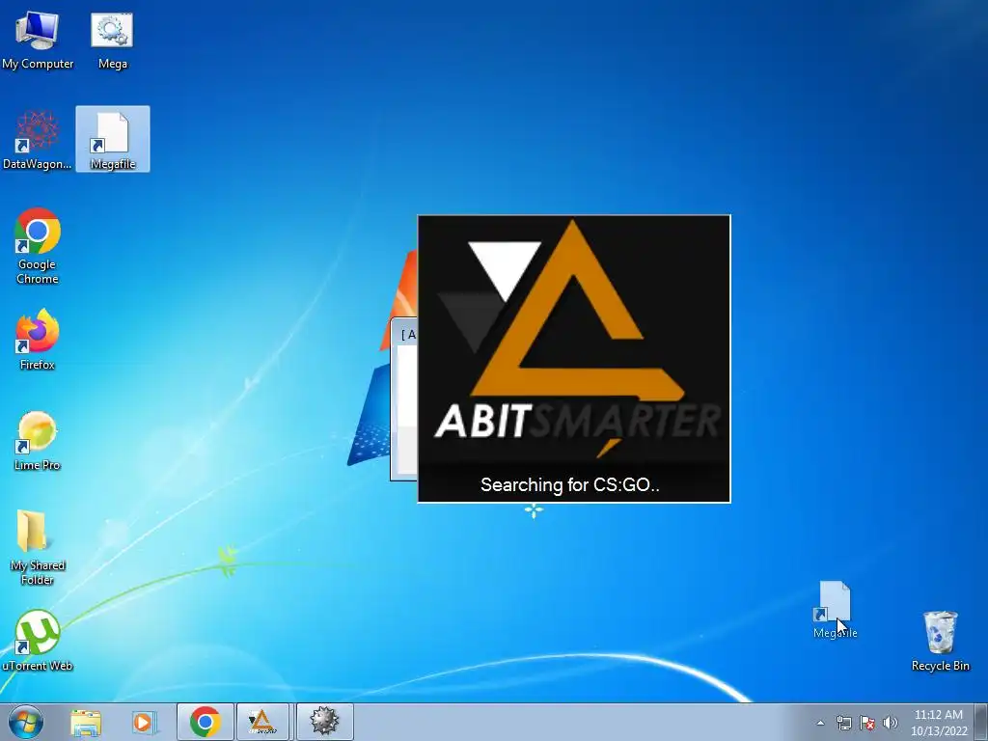This screenshot has width=988, height=741.
Task: Open the volume speaker tray icon
Action: (891, 723)
